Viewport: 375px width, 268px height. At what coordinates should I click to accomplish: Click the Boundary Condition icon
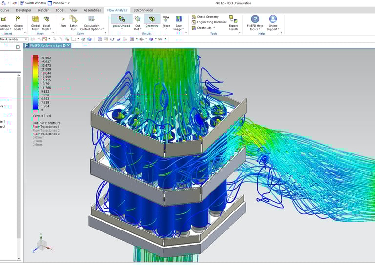(3, 19)
